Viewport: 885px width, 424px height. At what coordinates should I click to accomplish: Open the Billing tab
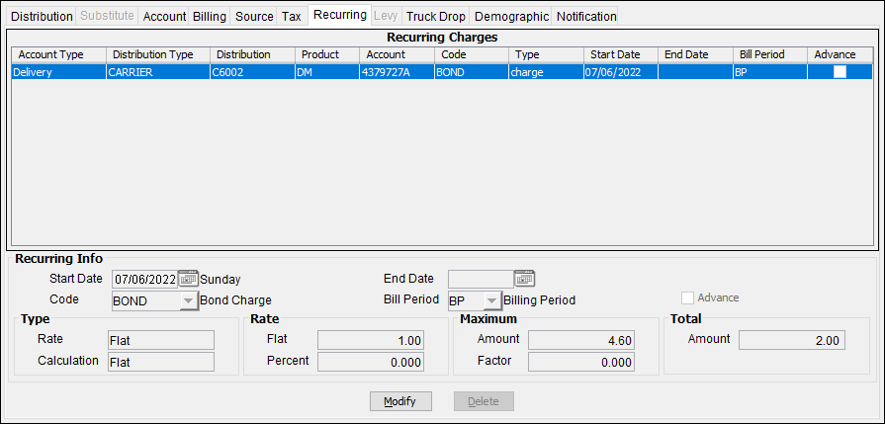coord(209,17)
